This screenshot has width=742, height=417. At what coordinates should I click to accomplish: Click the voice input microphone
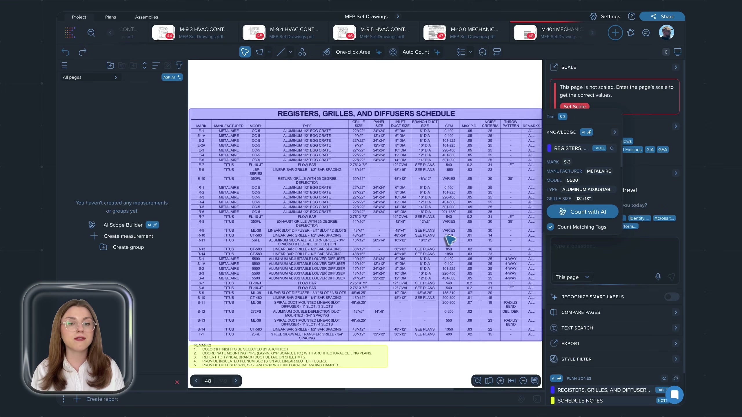(x=658, y=277)
